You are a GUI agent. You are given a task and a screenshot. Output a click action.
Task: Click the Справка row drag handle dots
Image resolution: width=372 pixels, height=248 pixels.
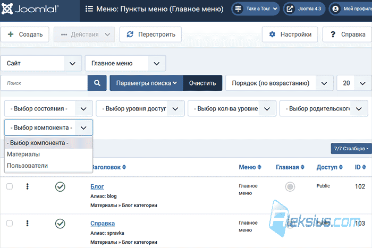pyautogui.click(x=27, y=224)
